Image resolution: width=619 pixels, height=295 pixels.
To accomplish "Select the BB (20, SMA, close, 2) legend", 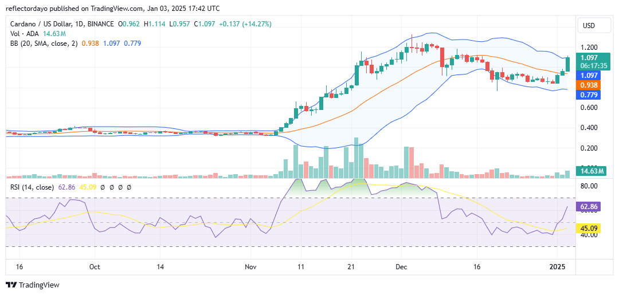I will (x=44, y=44).
